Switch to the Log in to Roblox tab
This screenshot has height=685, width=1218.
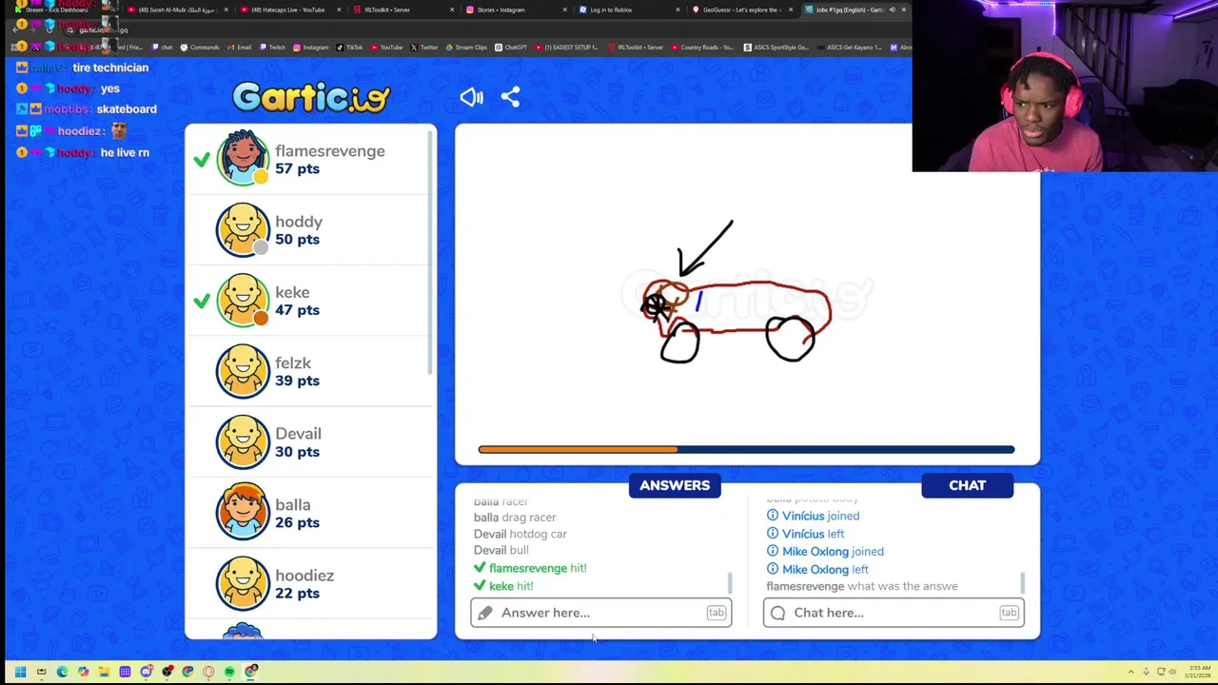pos(628,10)
